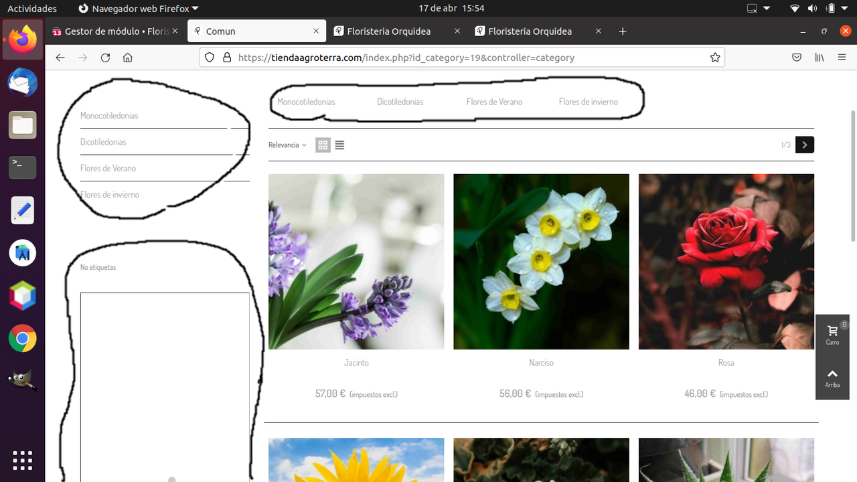Jump to top with Arriba button

(832, 378)
